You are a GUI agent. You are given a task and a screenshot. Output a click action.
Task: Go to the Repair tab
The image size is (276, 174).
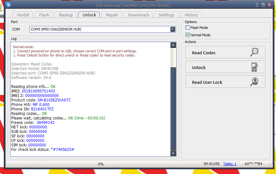coord(112,15)
